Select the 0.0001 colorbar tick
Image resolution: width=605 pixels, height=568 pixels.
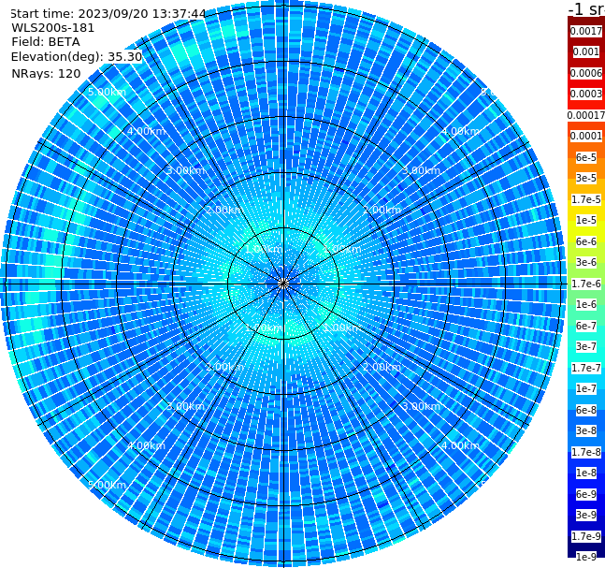(x=586, y=136)
